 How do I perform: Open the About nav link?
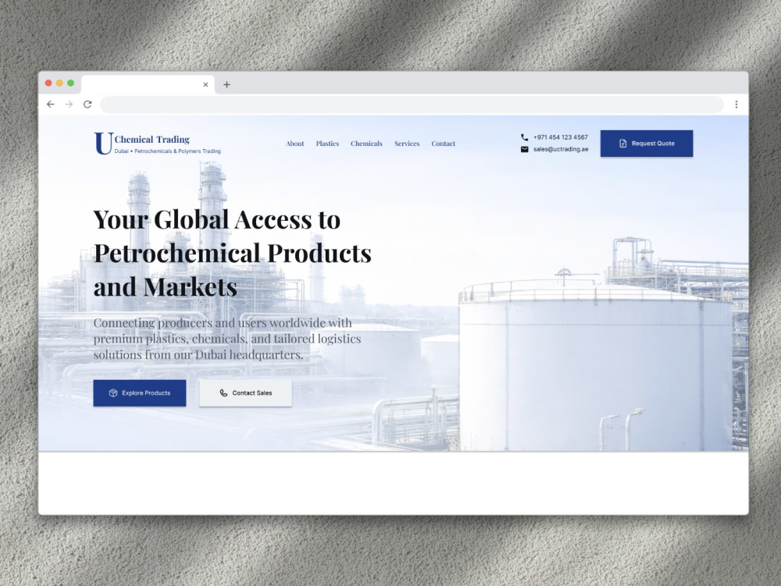click(x=295, y=144)
